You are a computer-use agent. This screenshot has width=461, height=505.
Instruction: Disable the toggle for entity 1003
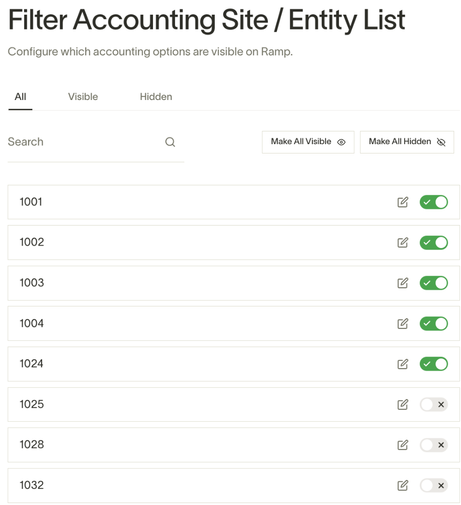[x=434, y=283]
